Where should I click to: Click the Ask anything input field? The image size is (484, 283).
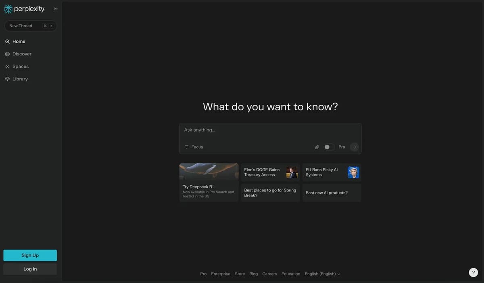tap(270, 130)
